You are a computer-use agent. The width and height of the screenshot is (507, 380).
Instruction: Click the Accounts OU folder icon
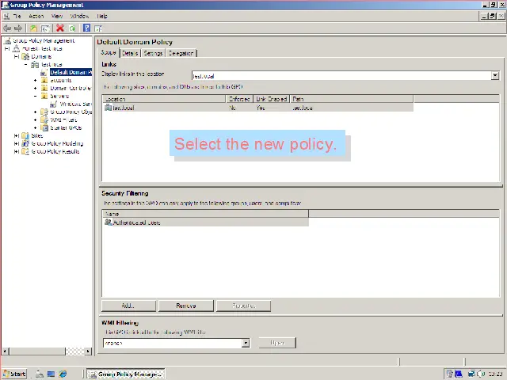click(x=44, y=80)
